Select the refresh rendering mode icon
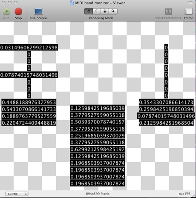 coord(89,11)
